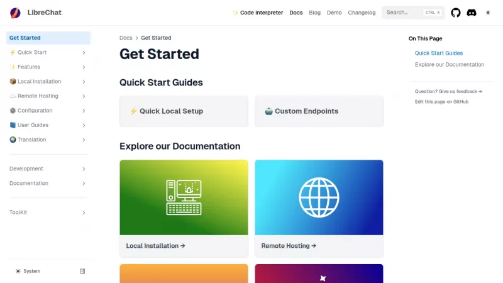Screen dimensions: 503x283
Task: Expand the Configuration sidebar section
Action: [48, 111]
